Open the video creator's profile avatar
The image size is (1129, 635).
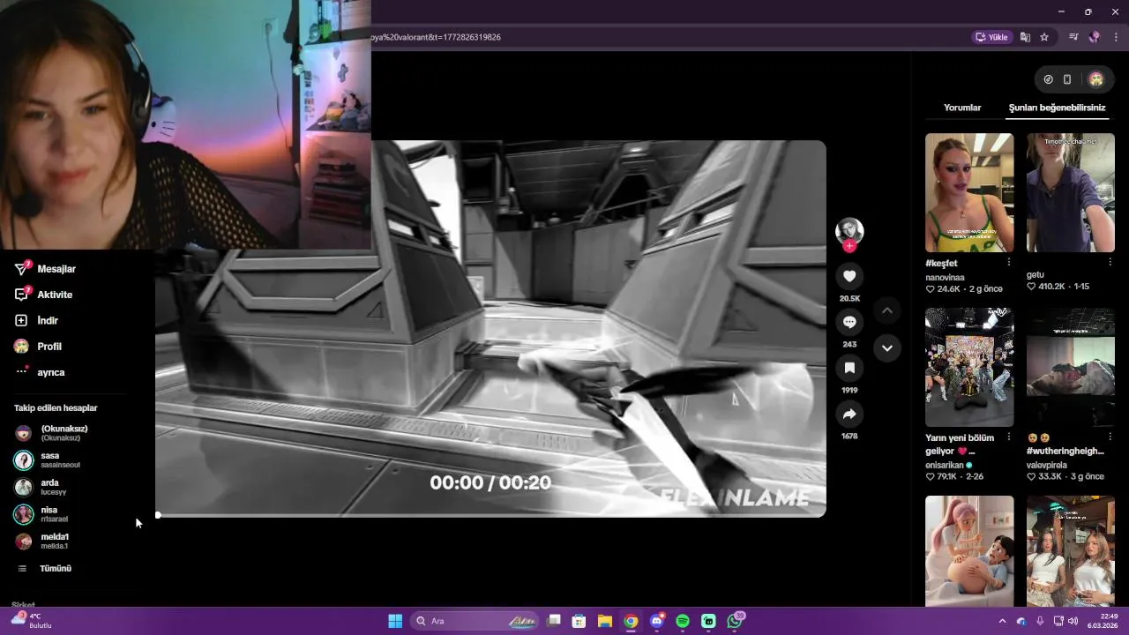pos(849,230)
